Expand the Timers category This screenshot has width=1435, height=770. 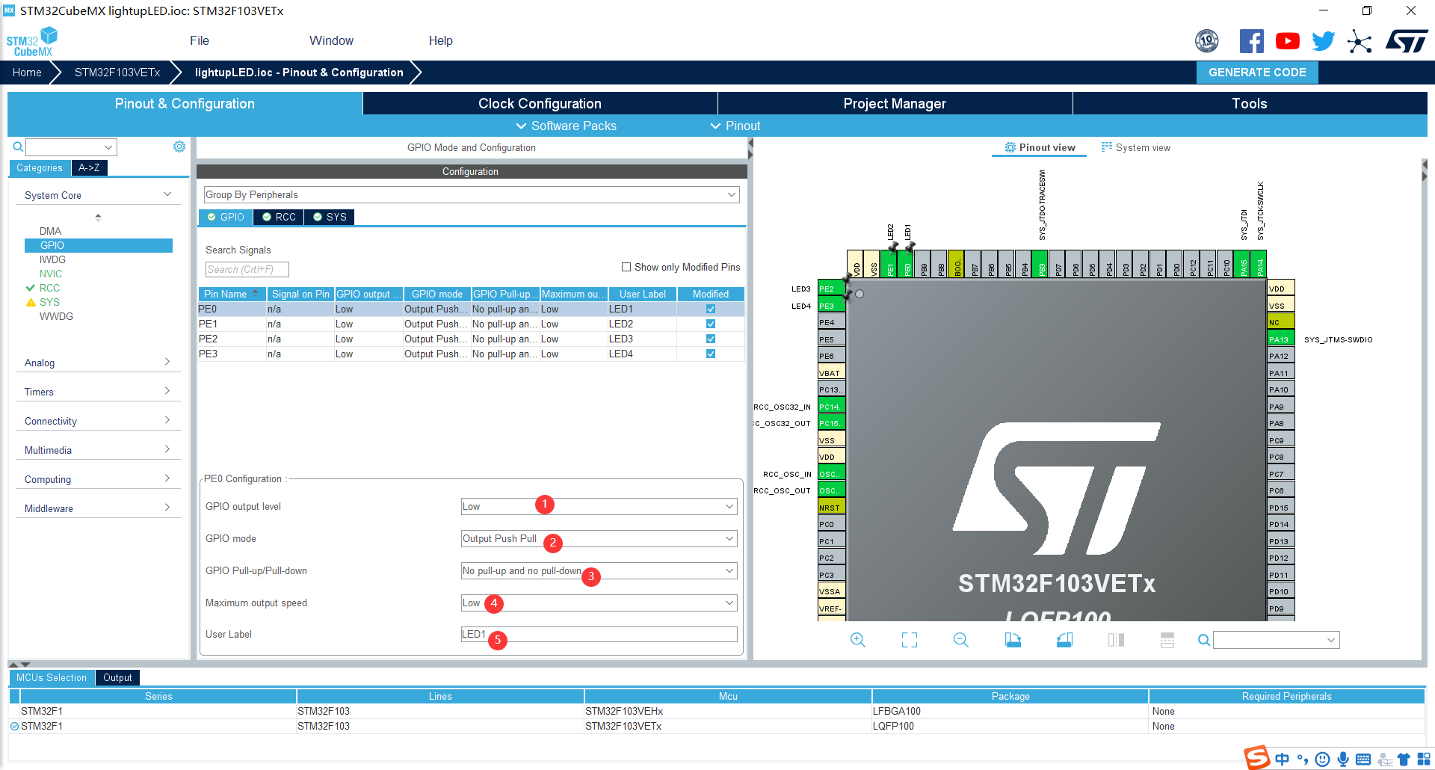point(98,392)
